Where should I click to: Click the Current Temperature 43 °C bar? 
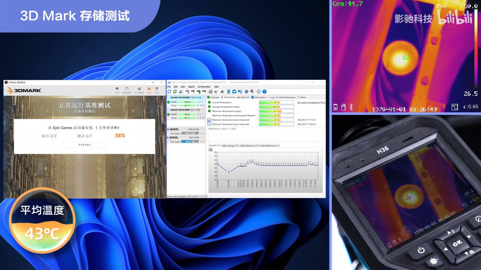[x=276, y=102]
